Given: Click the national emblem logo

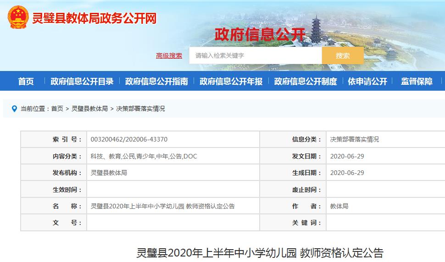Looking at the screenshot, I should 18,17.
